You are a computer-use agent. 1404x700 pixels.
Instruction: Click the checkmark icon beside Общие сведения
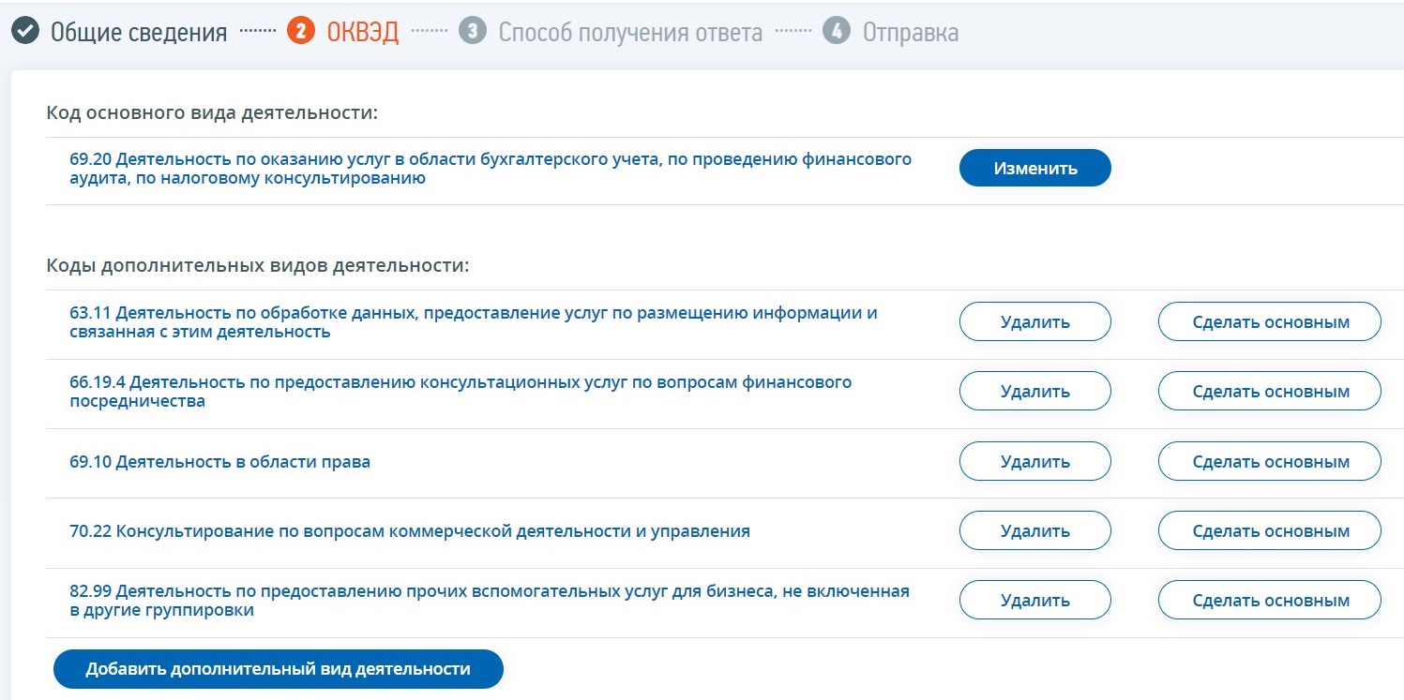point(25,32)
